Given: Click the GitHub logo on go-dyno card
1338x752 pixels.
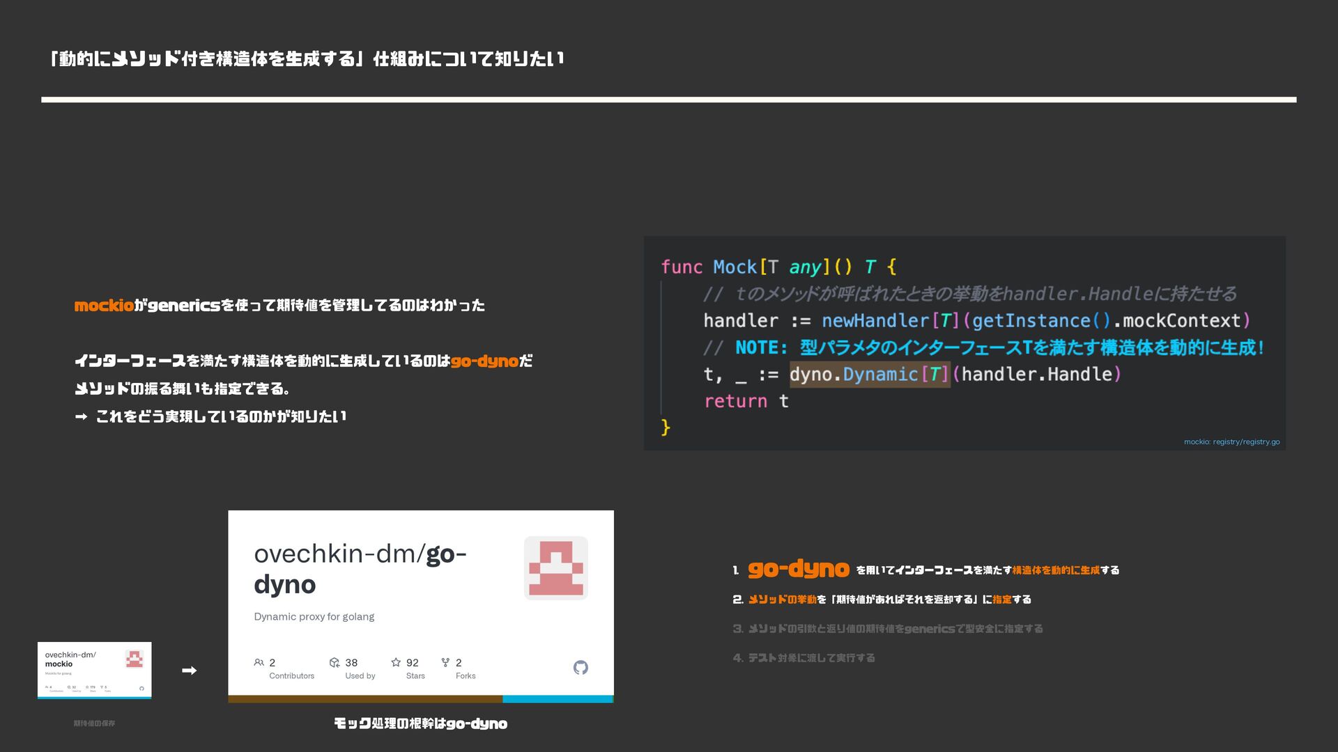Looking at the screenshot, I should (580, 668).
